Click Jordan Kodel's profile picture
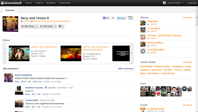Image resolution: width=198 pixels, height=112 pixels. coord(19,103)
